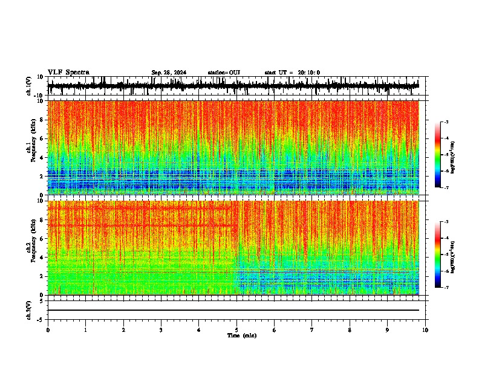Click the 'start UT = 20:10:0' header text

[292, 73]
